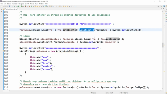Toggle Mark Occurrences highlighted icon
This screenshot has height=94, width=167.
(x=46, y=6)
